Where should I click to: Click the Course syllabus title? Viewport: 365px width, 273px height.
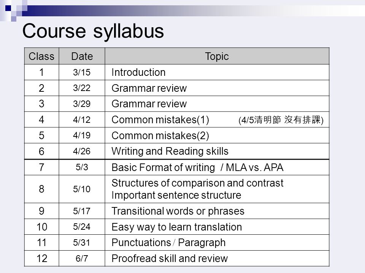(93, 31)
